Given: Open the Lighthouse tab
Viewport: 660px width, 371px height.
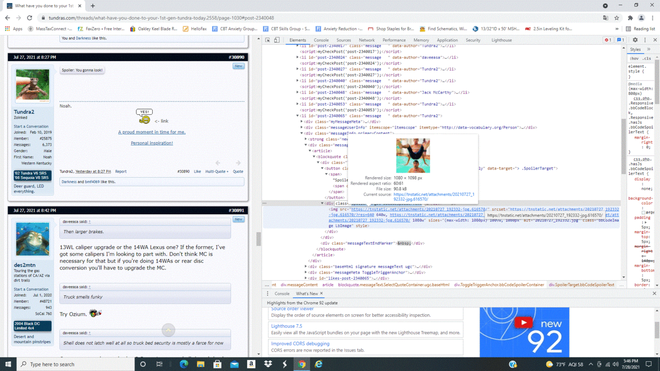Looking at the screenshot, I should tap(502, 40).
